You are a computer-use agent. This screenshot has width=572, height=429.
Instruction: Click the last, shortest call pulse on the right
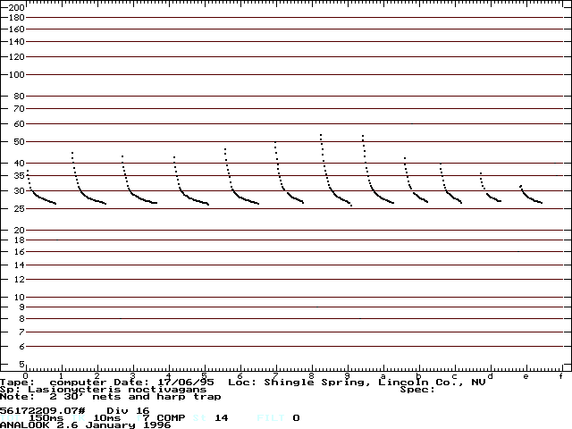pos(530,196)
